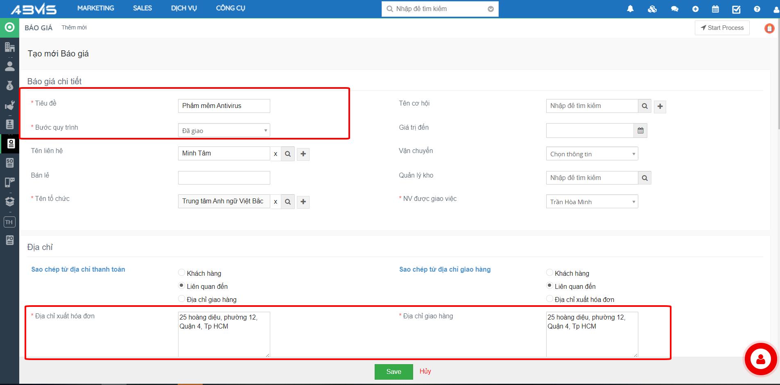The image size is (780, 385).
Task: Open the notifications bell icon
Action: [630, 9]
